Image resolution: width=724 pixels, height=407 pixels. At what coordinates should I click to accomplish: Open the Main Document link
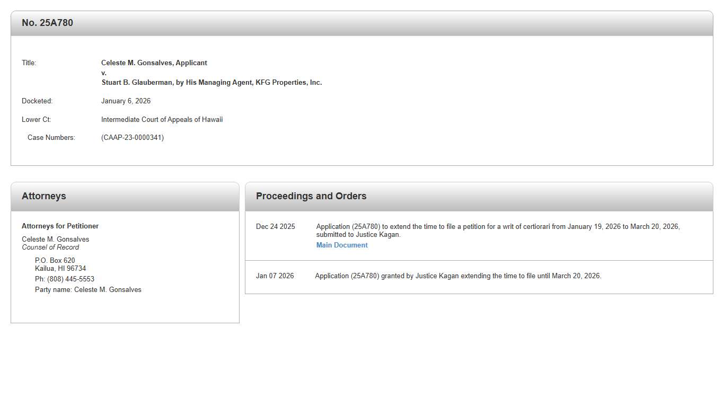tap(342, 245)
